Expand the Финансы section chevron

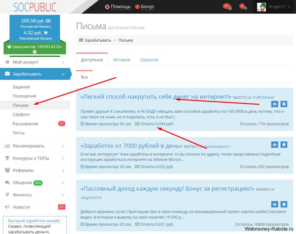[63, 195]
